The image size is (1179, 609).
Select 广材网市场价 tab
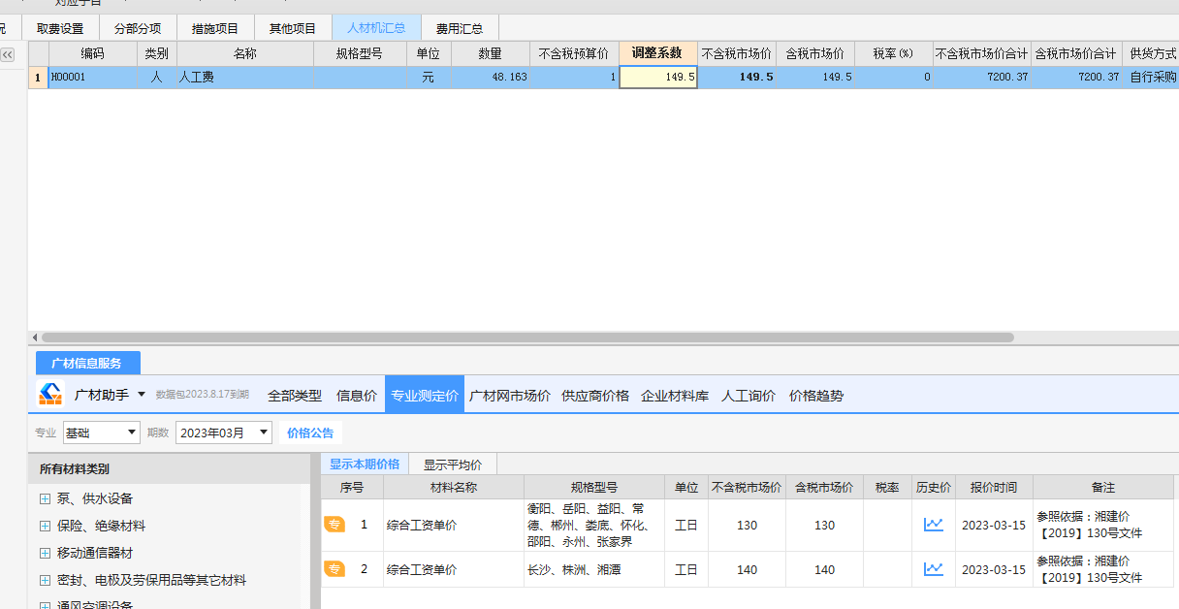tap(510, 395)
